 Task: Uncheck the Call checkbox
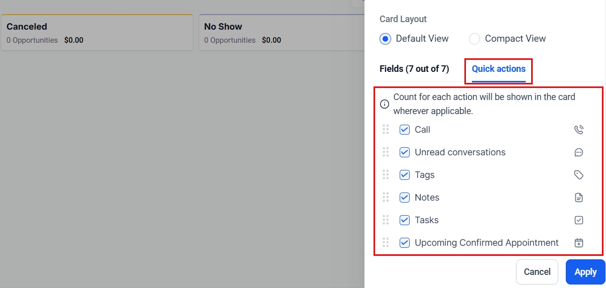(405, 130)
